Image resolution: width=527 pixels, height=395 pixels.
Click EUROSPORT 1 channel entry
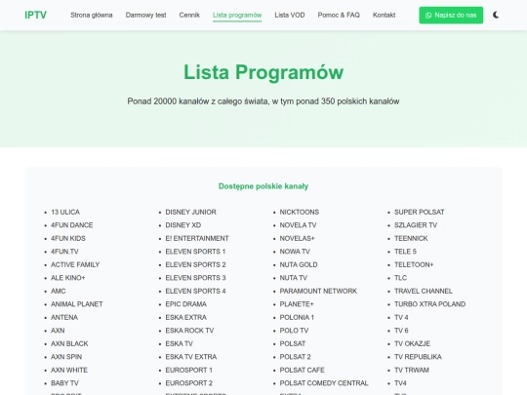(x=189, y=370)
